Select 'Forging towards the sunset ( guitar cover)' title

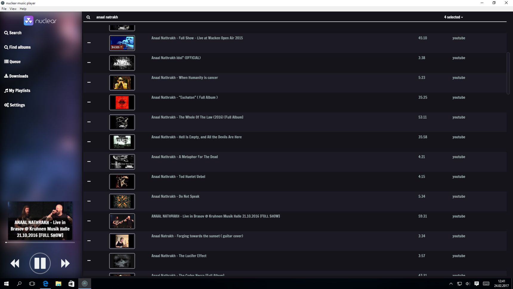[x=210, y=236]
